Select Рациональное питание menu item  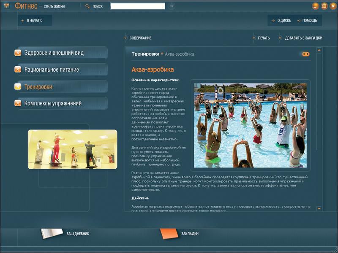52,70
